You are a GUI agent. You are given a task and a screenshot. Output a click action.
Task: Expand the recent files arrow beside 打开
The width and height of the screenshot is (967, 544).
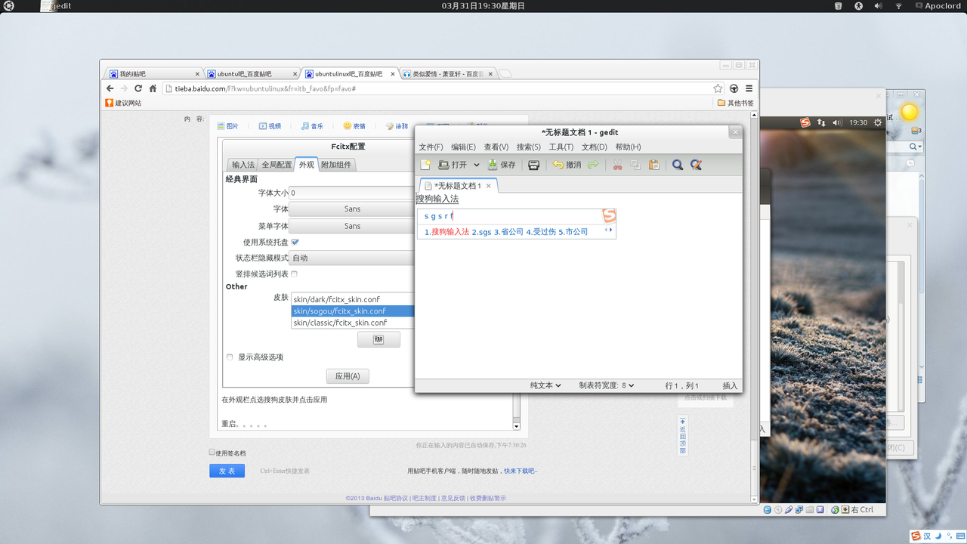click(x=477, y=165)
